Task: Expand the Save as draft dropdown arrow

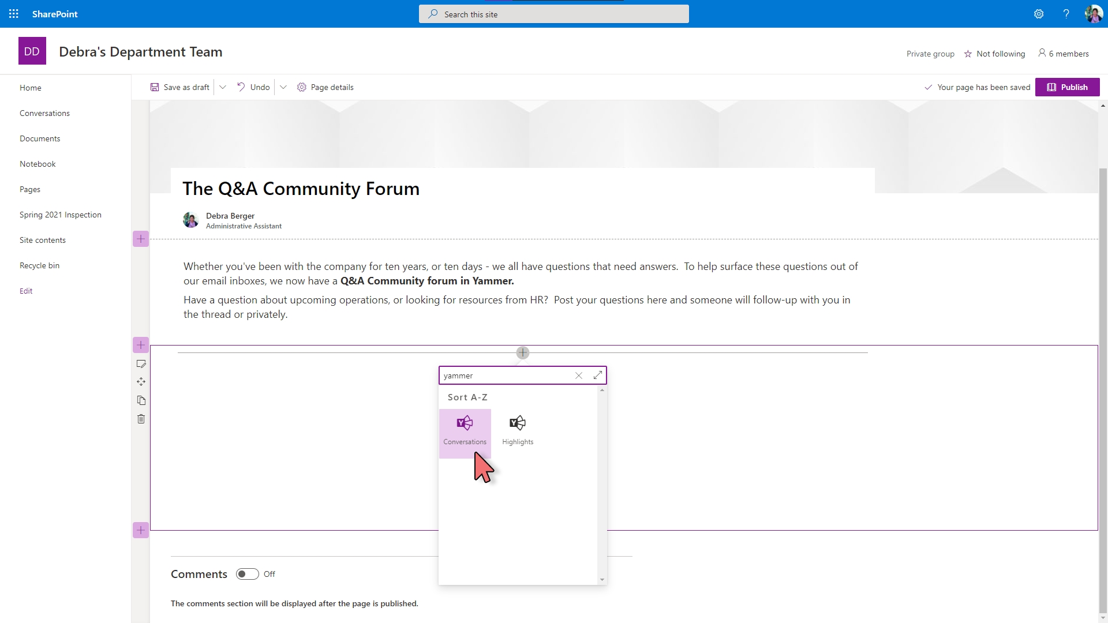Action: (223, 87)
